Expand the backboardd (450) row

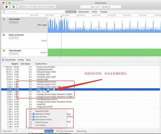37,69
